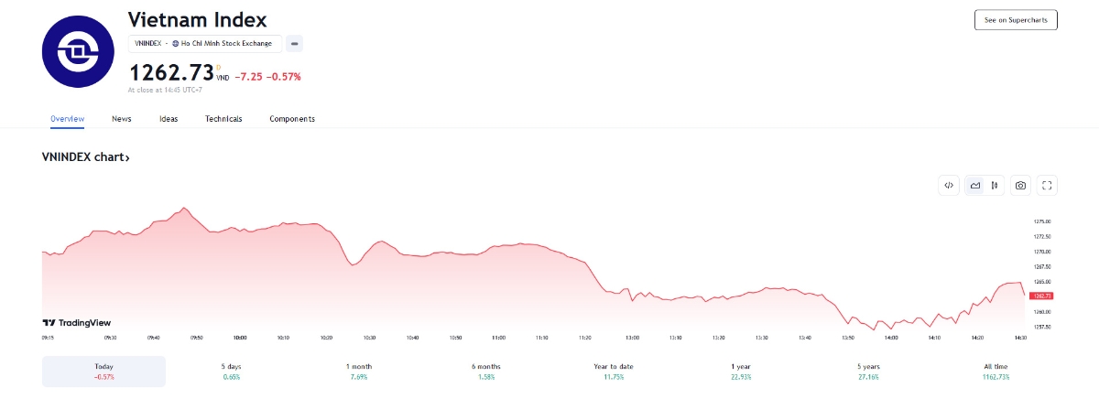Select the All time range
This screenshot has height=420, width=1099.
point(996,372)
